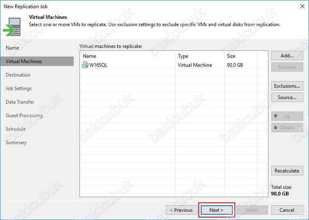
Task: Click the 90,0 GB size cell
Action: click(x=235, y=65)
